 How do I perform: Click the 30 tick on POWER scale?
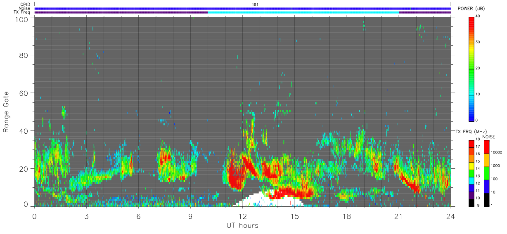(478, 42)
